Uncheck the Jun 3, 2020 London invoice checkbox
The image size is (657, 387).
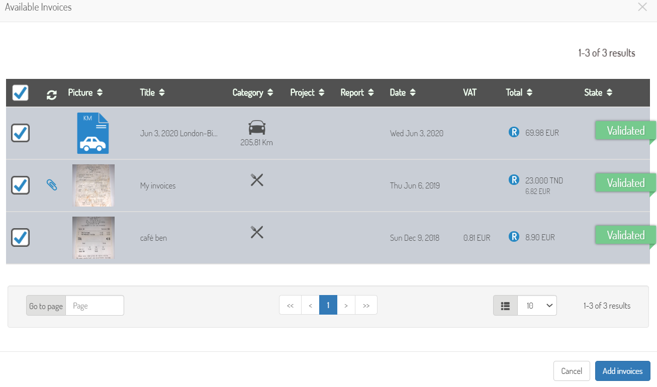20,133
